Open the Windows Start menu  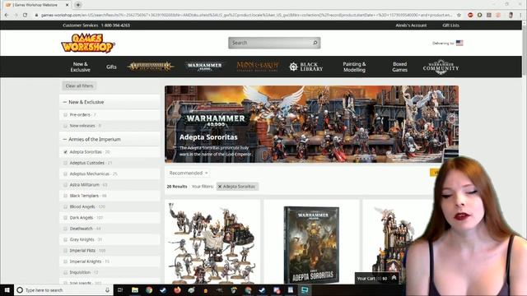[x=7, y=290]
